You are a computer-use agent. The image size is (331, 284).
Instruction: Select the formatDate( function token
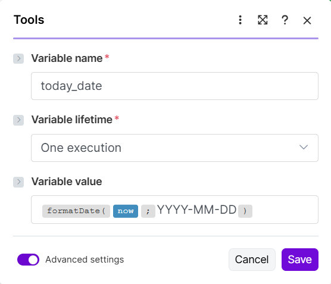tap(76, 211)
